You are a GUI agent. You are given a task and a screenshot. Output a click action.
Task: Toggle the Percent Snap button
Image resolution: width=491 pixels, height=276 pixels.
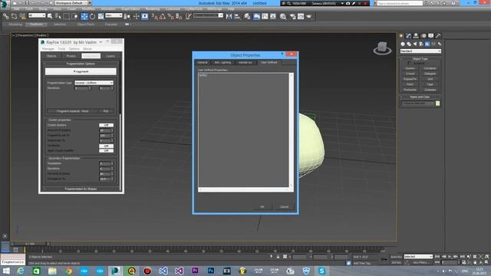coord(170,16)
